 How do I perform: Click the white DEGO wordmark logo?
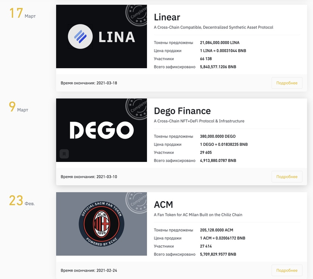[x=102, y=130]
